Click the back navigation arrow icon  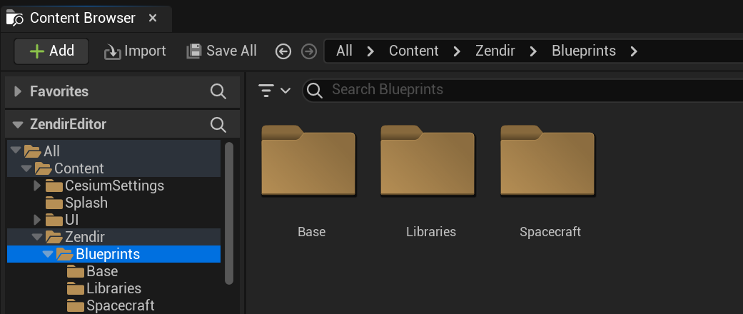click(283, 51)
